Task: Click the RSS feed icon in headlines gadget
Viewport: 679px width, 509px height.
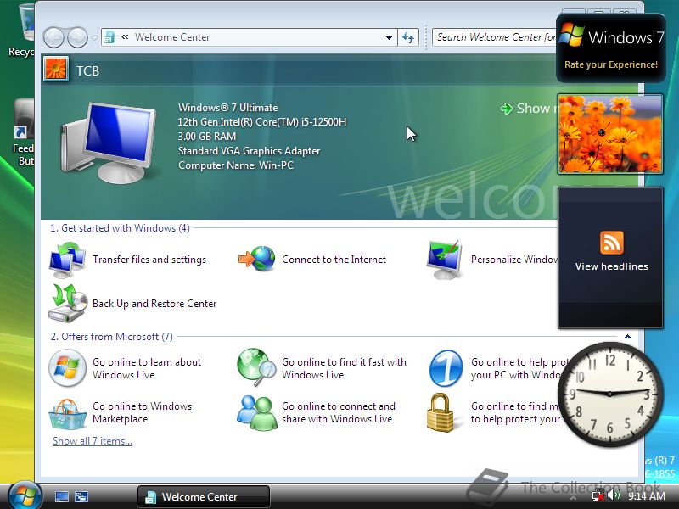Action: [611, 243]
